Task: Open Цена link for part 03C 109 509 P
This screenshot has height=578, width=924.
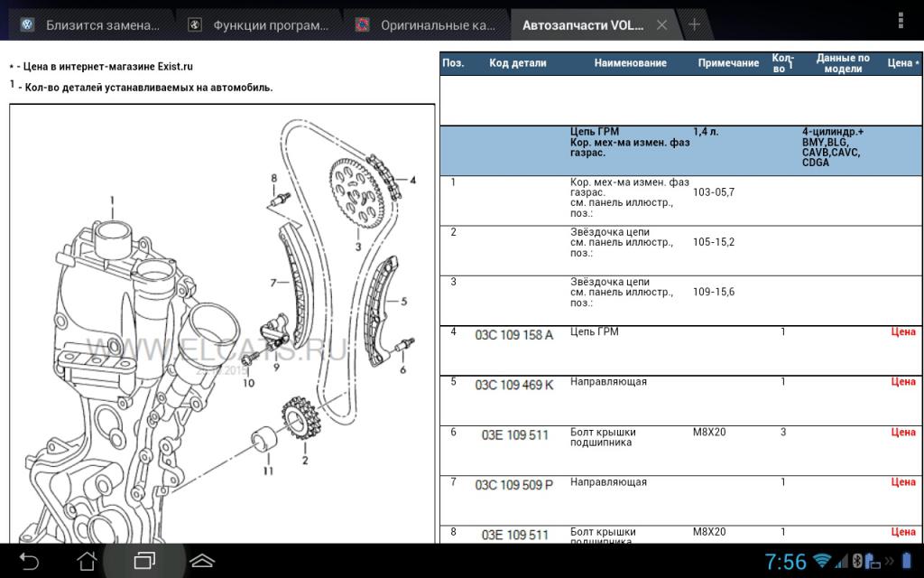Action: pyautogui.click(x=902, y=482)
